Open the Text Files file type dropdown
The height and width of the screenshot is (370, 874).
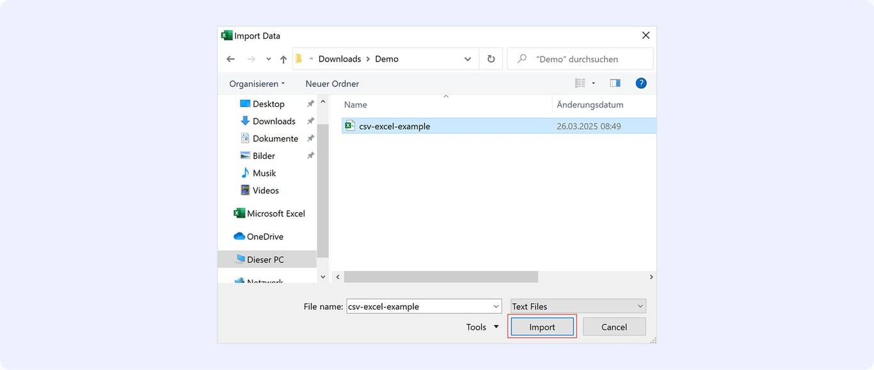(578, 306)
